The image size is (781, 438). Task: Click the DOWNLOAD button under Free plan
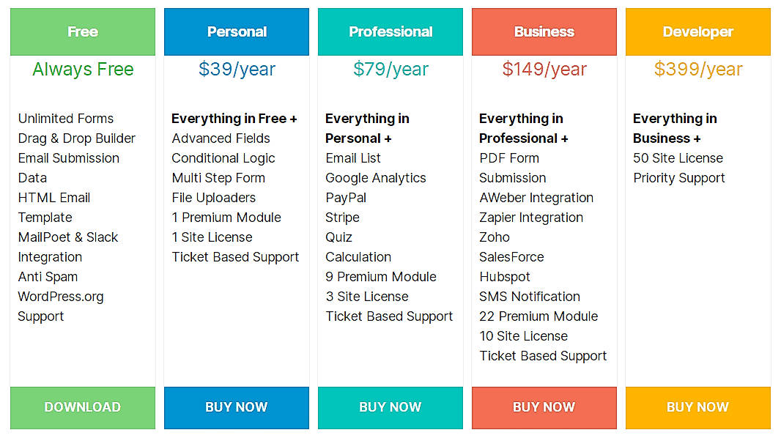[82, 407]
